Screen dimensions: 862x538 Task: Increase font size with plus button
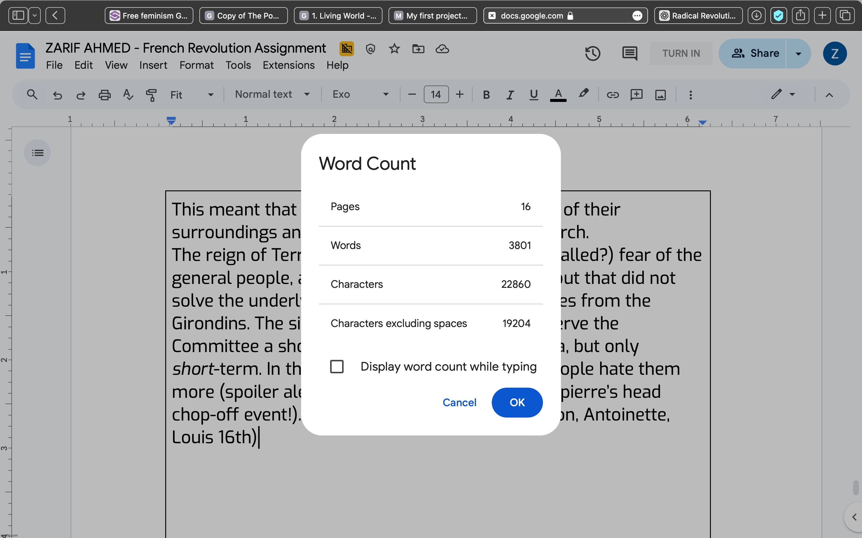coord(459,95)
